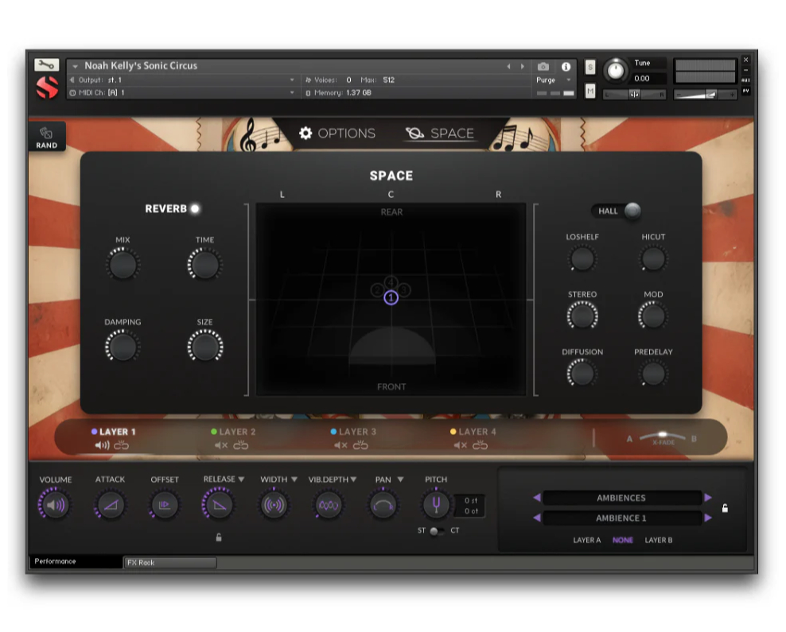Click the camera snapshot icon
The height and width of the screenshot is (632, 786).
543,67
